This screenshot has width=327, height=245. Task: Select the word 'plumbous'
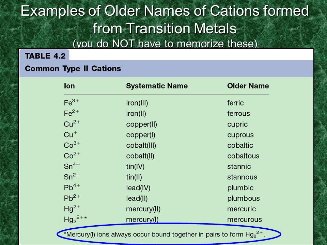pyautogui.click(x=243, y=198)
